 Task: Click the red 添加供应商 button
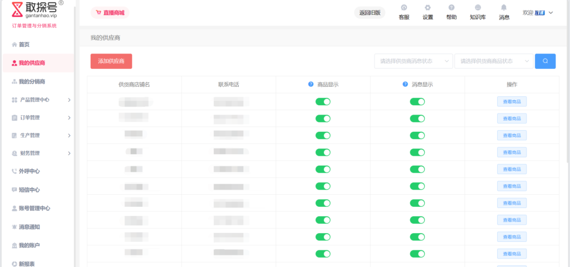pos(111,61)
